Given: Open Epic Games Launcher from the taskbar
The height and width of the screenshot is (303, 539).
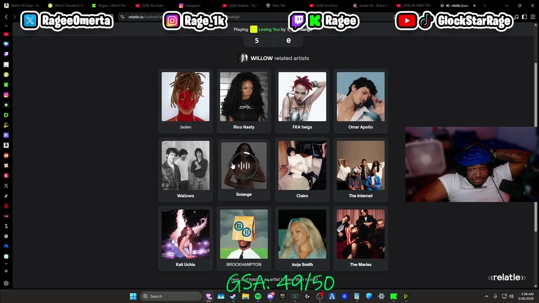Looking at the screenshot, I should [283, 296].
